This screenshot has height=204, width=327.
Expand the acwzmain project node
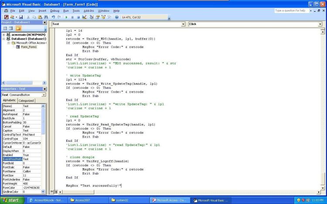(4, 35)
